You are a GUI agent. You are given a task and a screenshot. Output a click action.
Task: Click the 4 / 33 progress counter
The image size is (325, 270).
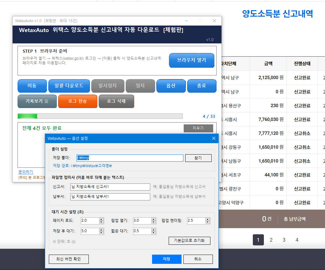[x=209, y=116]
